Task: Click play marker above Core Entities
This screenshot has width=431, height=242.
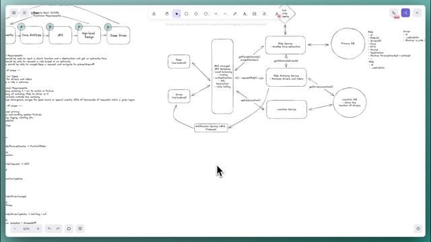Action: click(21, 27)
